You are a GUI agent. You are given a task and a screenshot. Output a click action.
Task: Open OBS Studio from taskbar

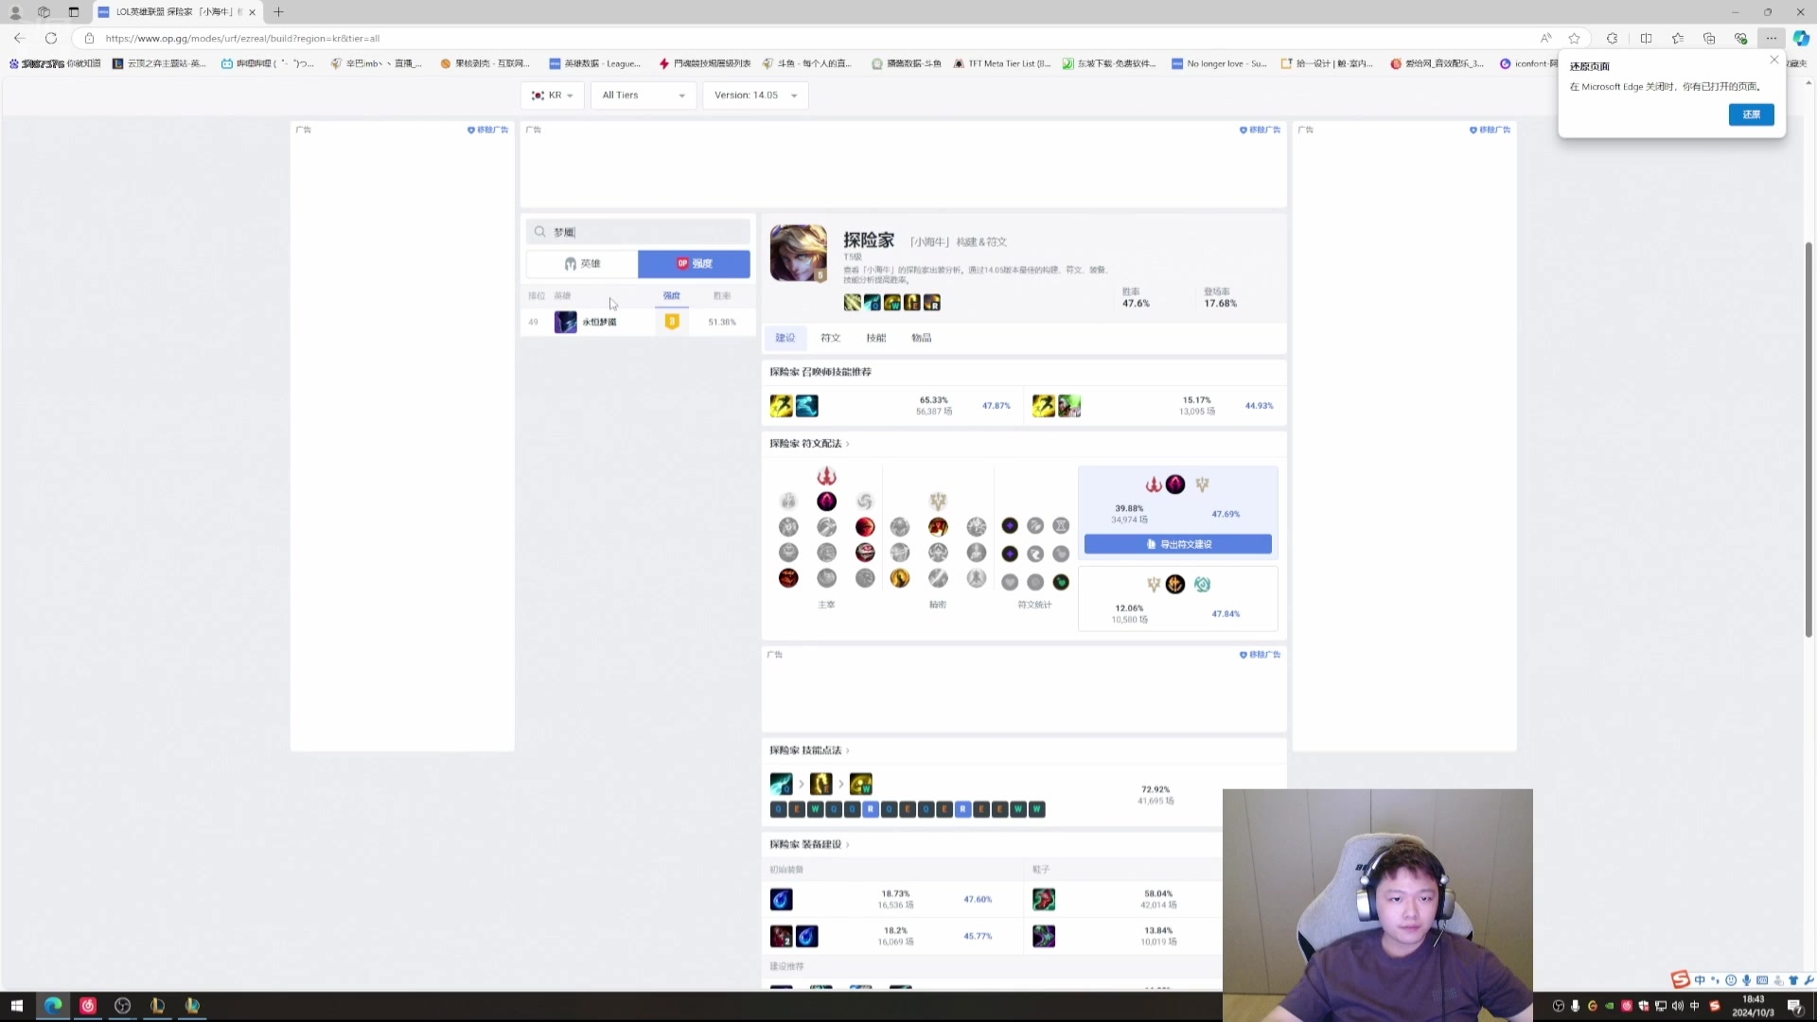122,1006
